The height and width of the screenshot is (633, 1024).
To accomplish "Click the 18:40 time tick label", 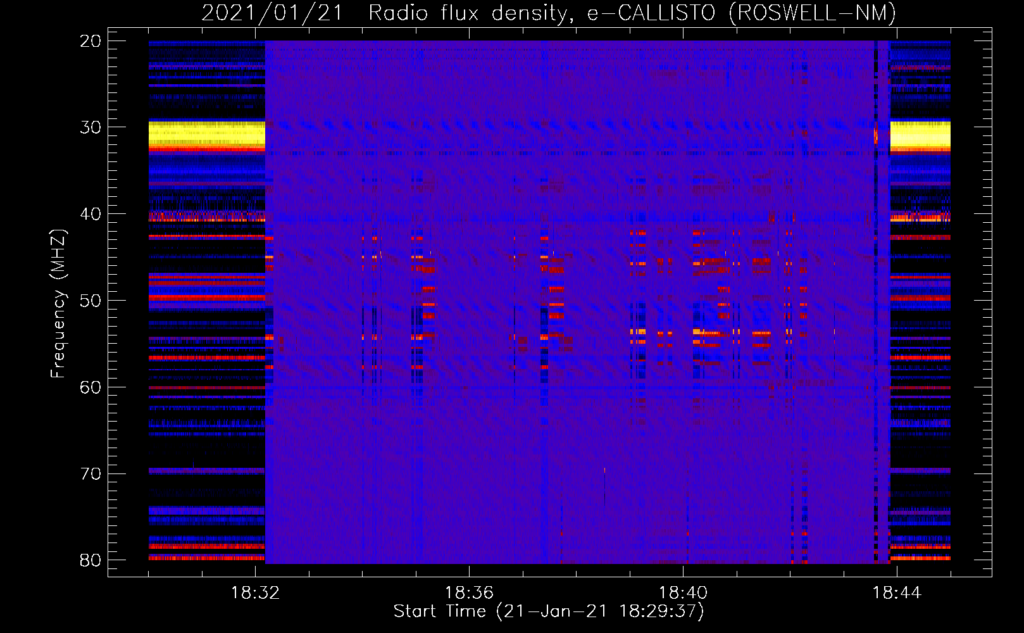I will tap(683, 593).
